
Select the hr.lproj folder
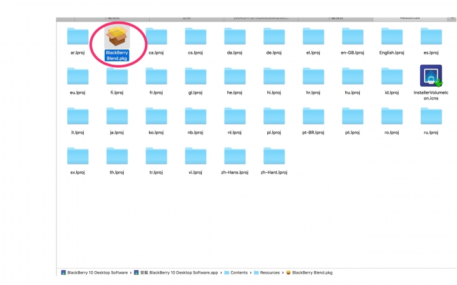314,76
